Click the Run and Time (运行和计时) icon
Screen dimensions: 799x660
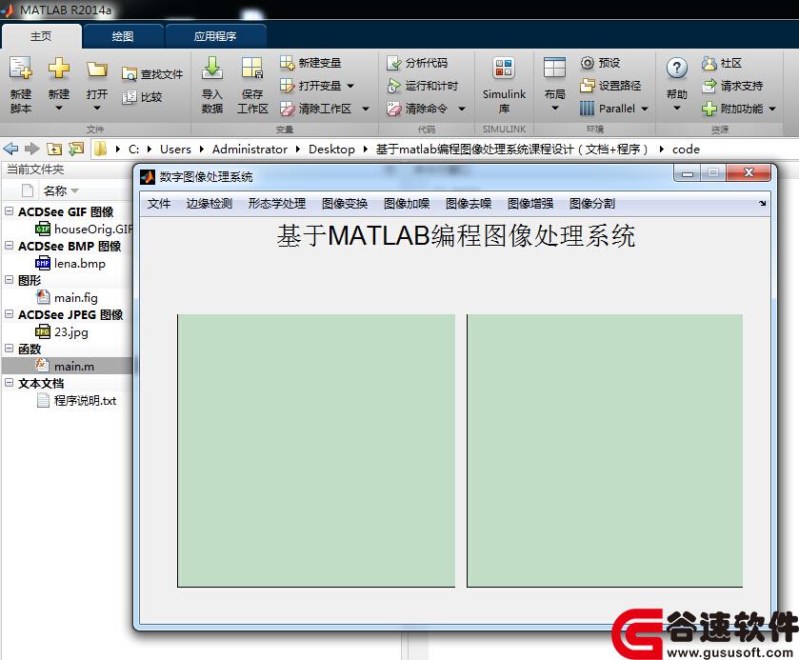[x=394, y=86]
